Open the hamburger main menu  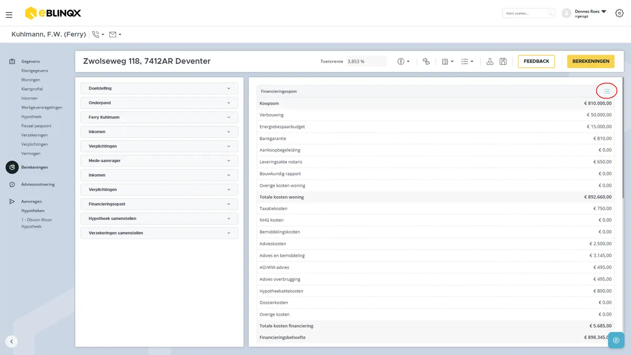[x=9, y=15]
